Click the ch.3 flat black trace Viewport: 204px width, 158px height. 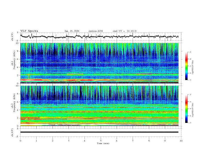(99, 132)
